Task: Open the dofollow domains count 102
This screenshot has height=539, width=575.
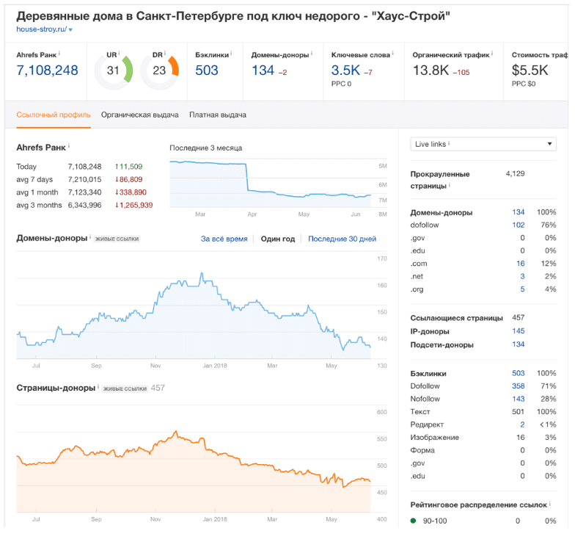Action: coord(518,225)
